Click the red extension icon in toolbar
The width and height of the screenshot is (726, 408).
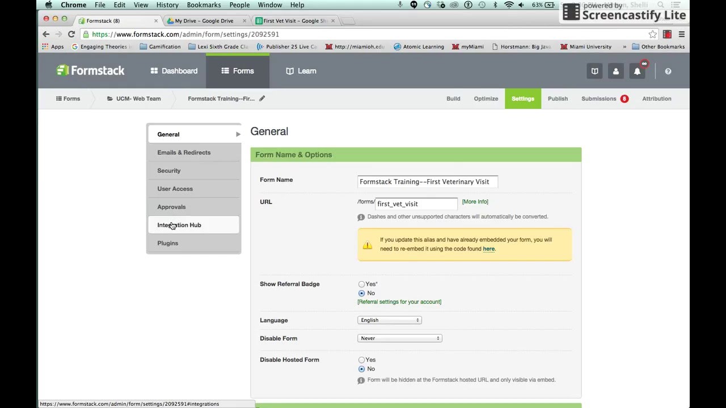tap(667, 34)
